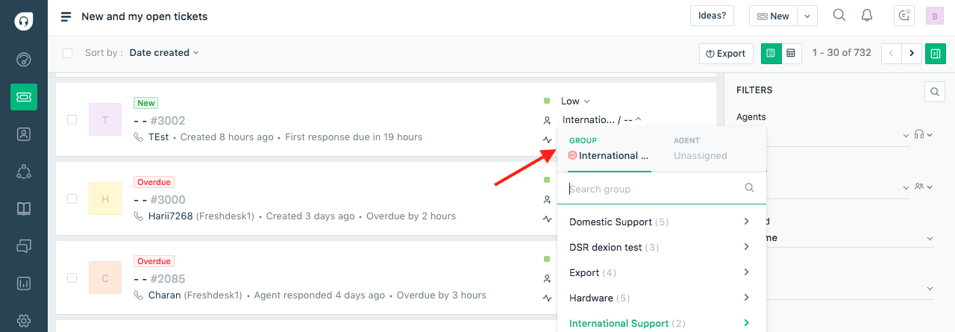955x332 pixels.
Task: Open the Dashboard sidebar icon
Action: coord(24,60)
